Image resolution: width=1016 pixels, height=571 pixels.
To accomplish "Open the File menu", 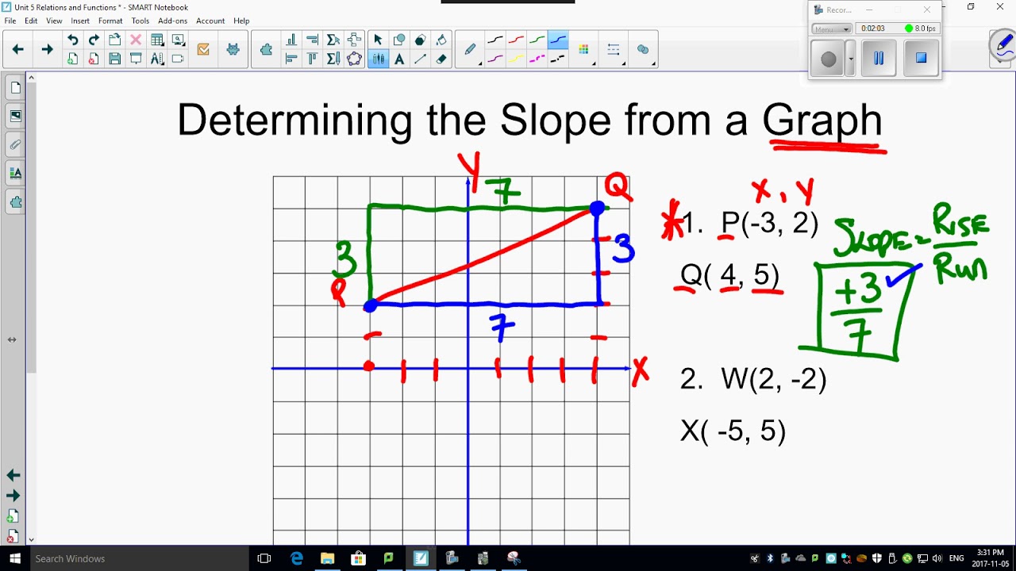I will 10,21.
